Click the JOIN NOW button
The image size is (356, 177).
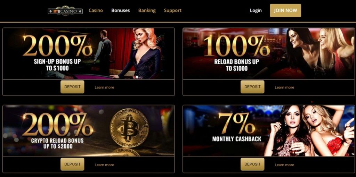point(285,10)
